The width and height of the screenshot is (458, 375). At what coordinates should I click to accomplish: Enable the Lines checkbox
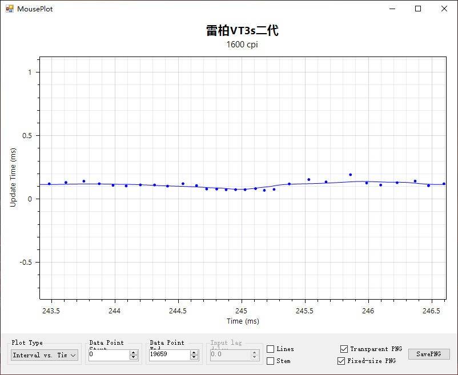click(x=271, y=349)
